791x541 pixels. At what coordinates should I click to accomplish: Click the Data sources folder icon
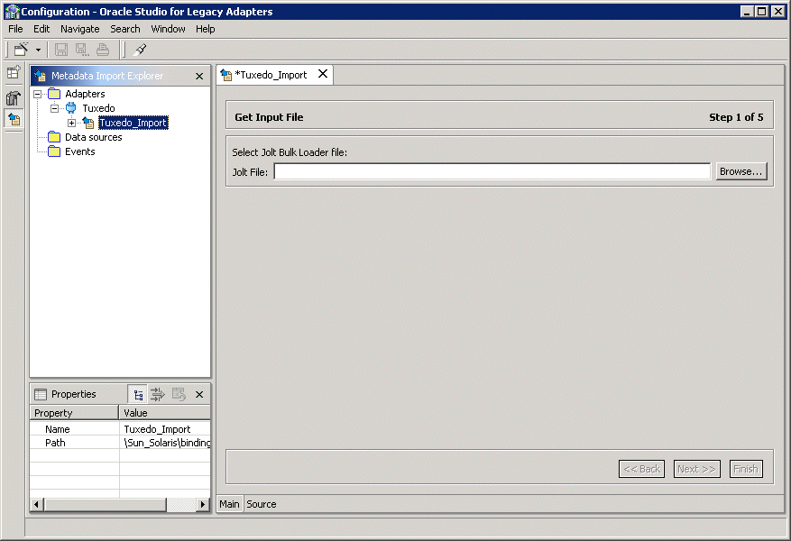pos(54,137)
